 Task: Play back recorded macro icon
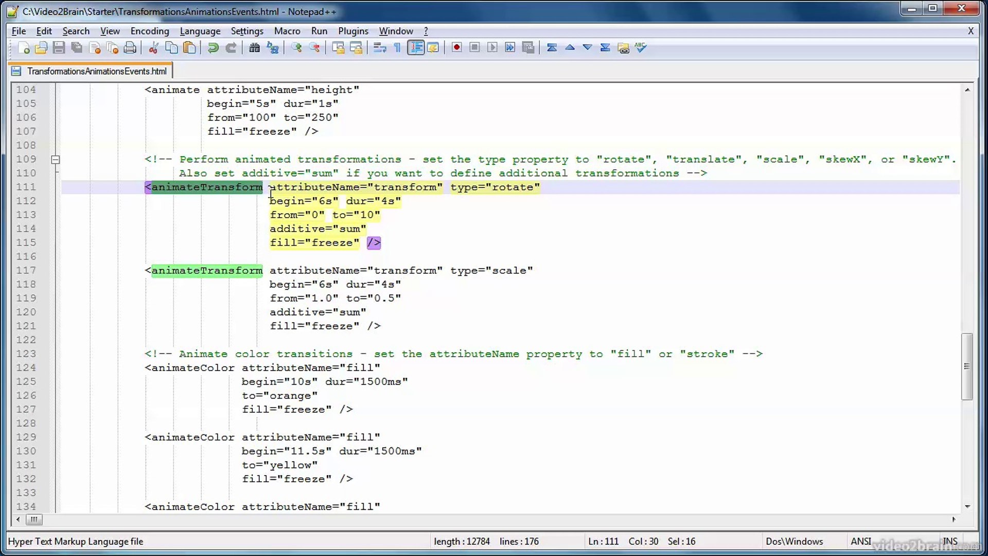tap(492, 48)
